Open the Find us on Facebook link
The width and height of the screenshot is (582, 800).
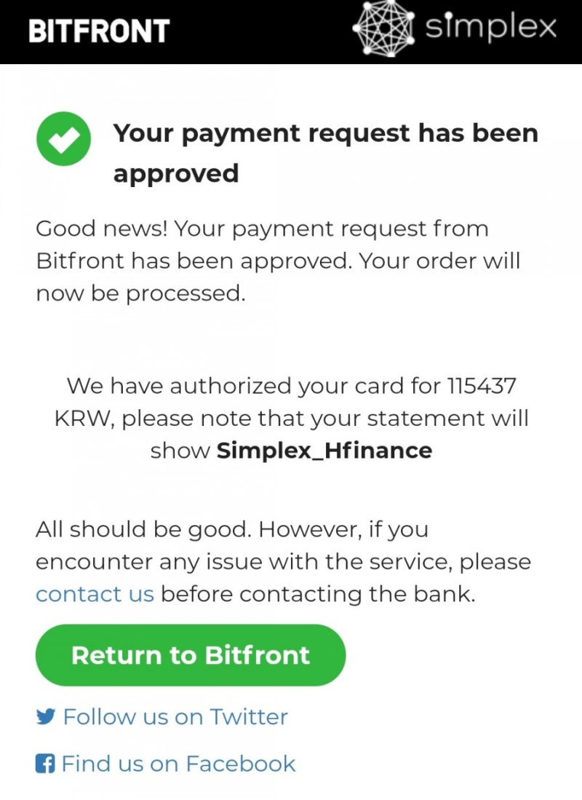pos(178,764)
